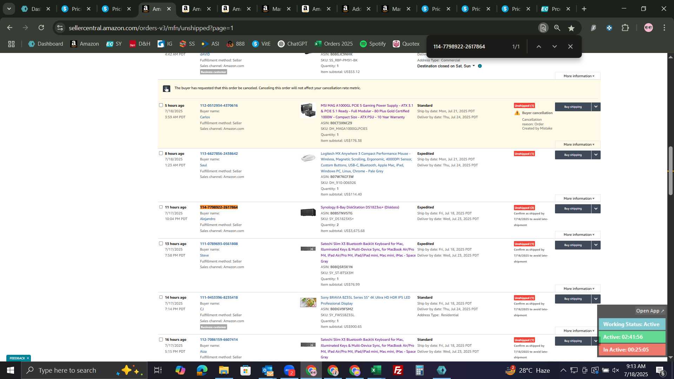Jump to next find result

coord(554,47)
